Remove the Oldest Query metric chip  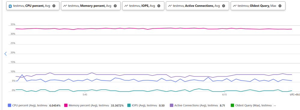click(280, 6)
